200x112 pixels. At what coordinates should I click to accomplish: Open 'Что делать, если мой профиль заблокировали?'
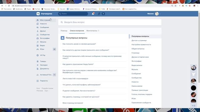click(82, 85)
